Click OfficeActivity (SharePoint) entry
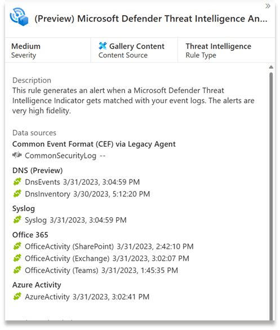The width and height of the screenshot is (280, 330). click(109, 247)
